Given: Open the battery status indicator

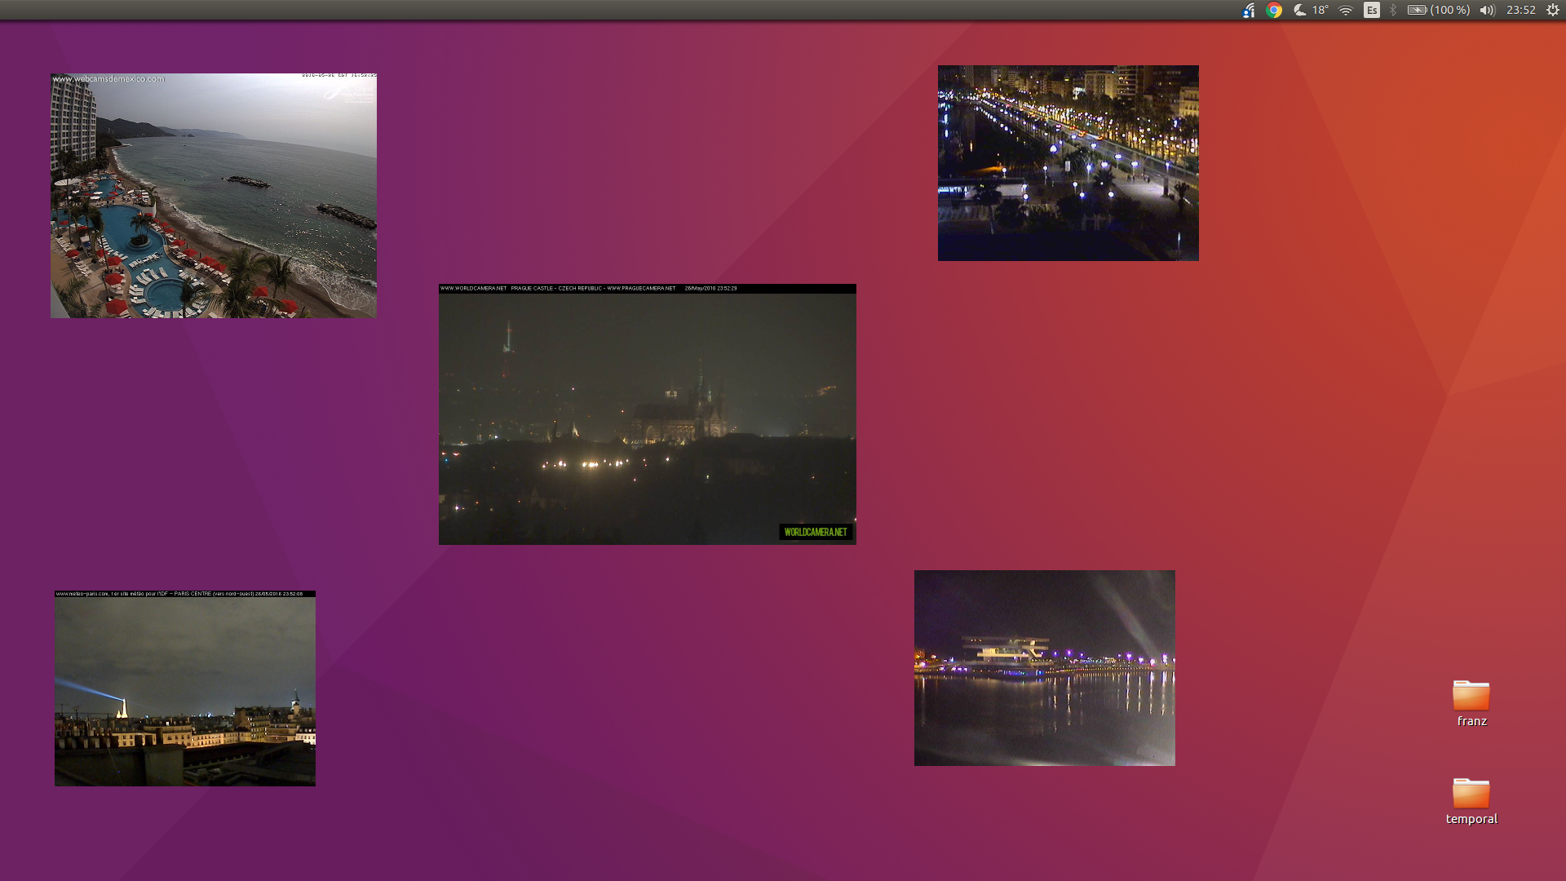Looking at the screenshot, I should [x=1417, y=10].
